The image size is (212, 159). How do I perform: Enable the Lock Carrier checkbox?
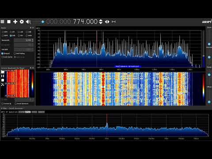coord(2,57)
